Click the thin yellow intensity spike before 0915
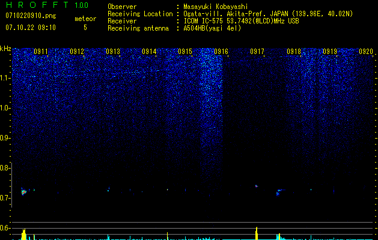Viewport: 378px width, 240px height. pos(167,236)
